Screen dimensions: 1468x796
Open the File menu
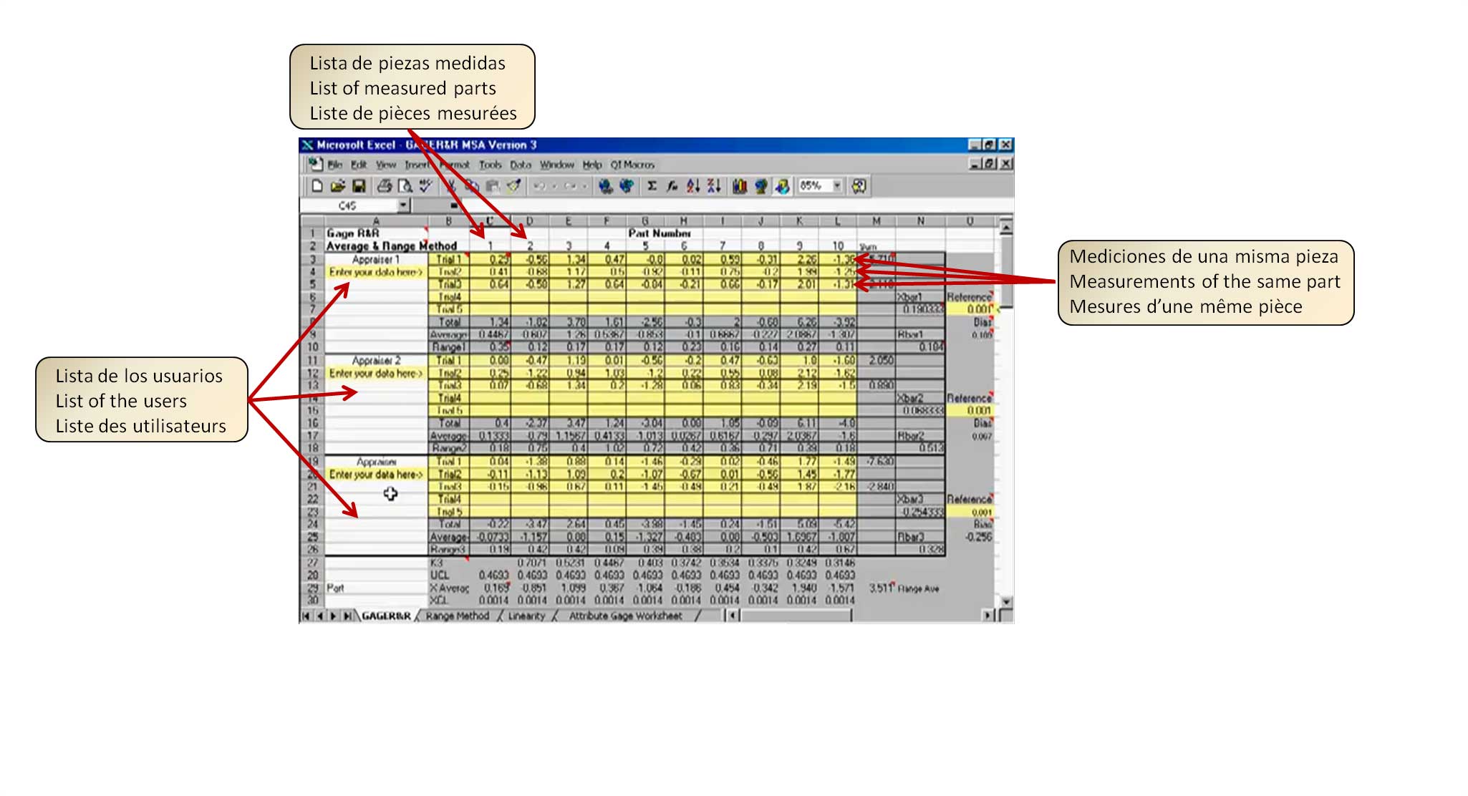[x=335, y=165]
